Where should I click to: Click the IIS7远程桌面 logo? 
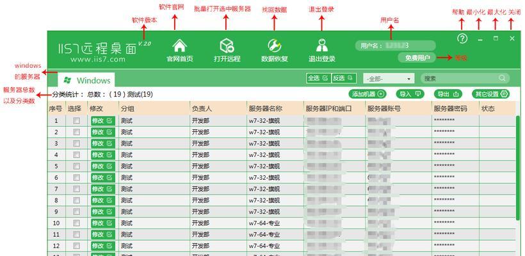coord(97,49)
